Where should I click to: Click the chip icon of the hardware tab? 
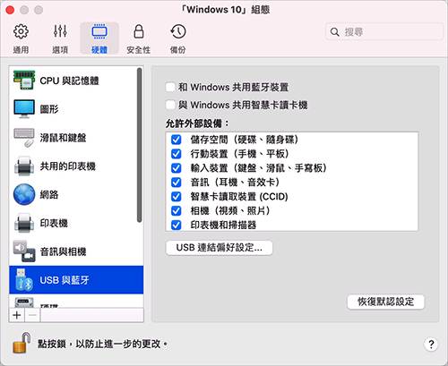pyautogui.click(x=99, y=31)
